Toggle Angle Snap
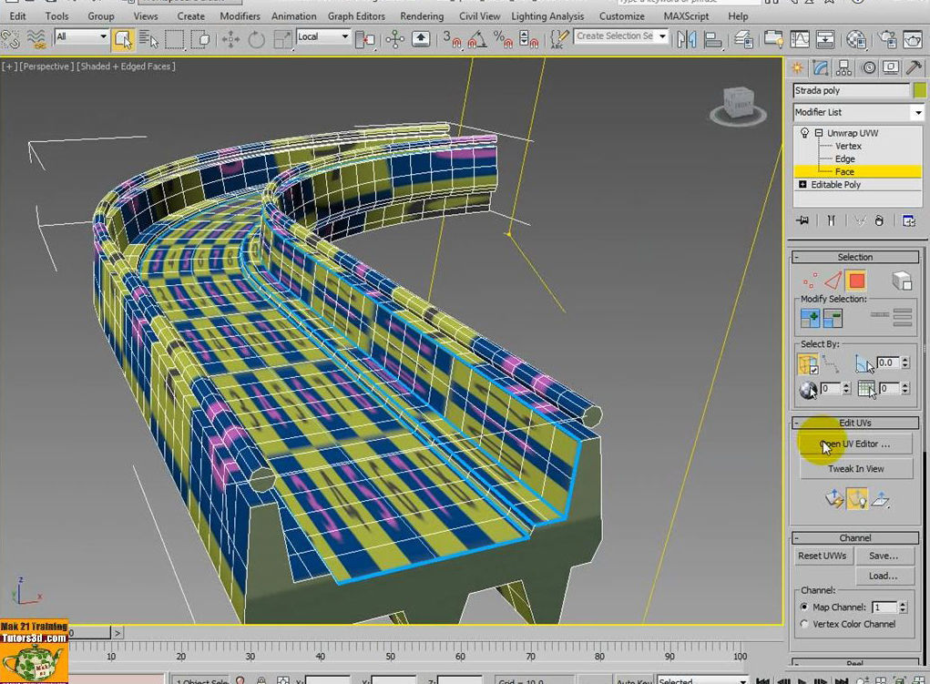The image size is (930, 684). click(478, 40)
